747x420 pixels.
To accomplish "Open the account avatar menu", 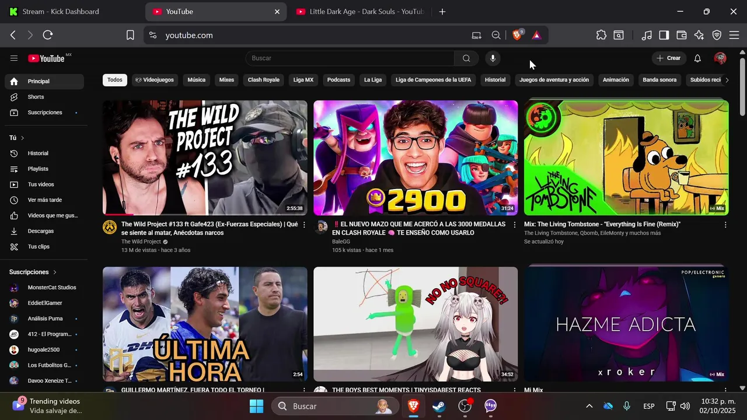I will (720, 58).
